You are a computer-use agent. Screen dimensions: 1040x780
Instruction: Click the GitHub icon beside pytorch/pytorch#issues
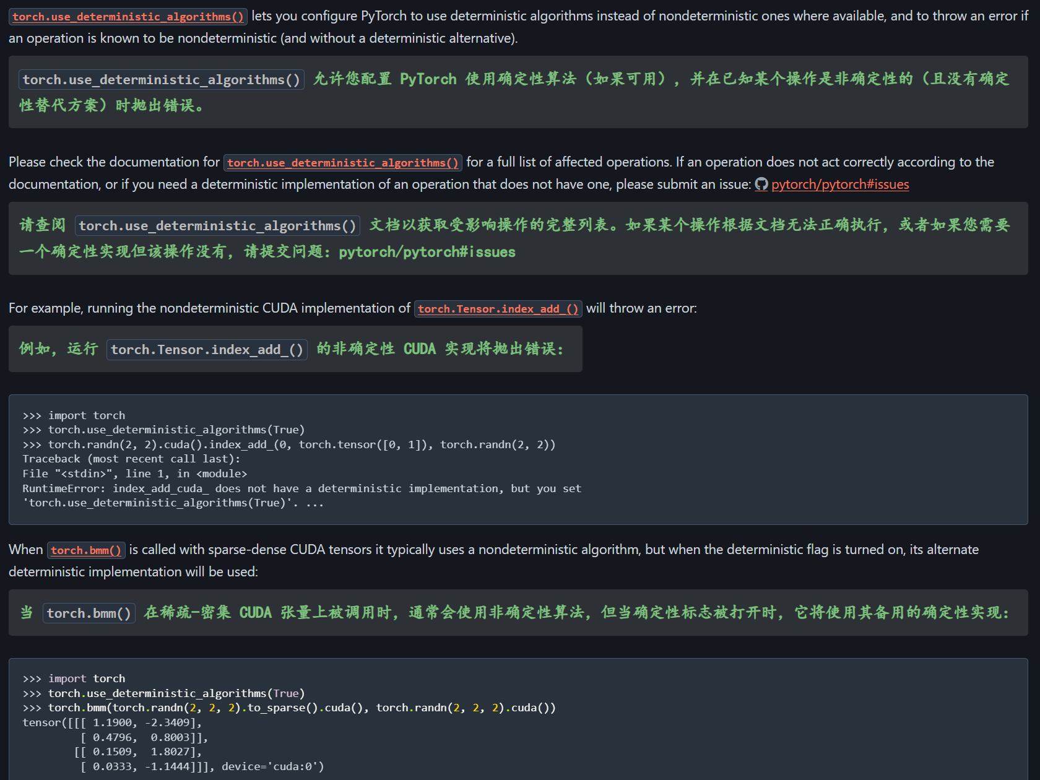coord(761,184)
